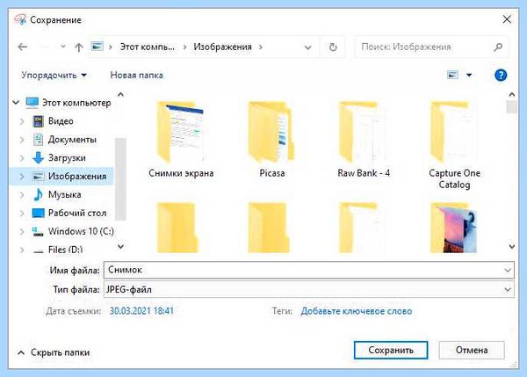The width and height of the screenshot is (527, 377).
Task: Close the Сохранение dialog
Action: 507,19
